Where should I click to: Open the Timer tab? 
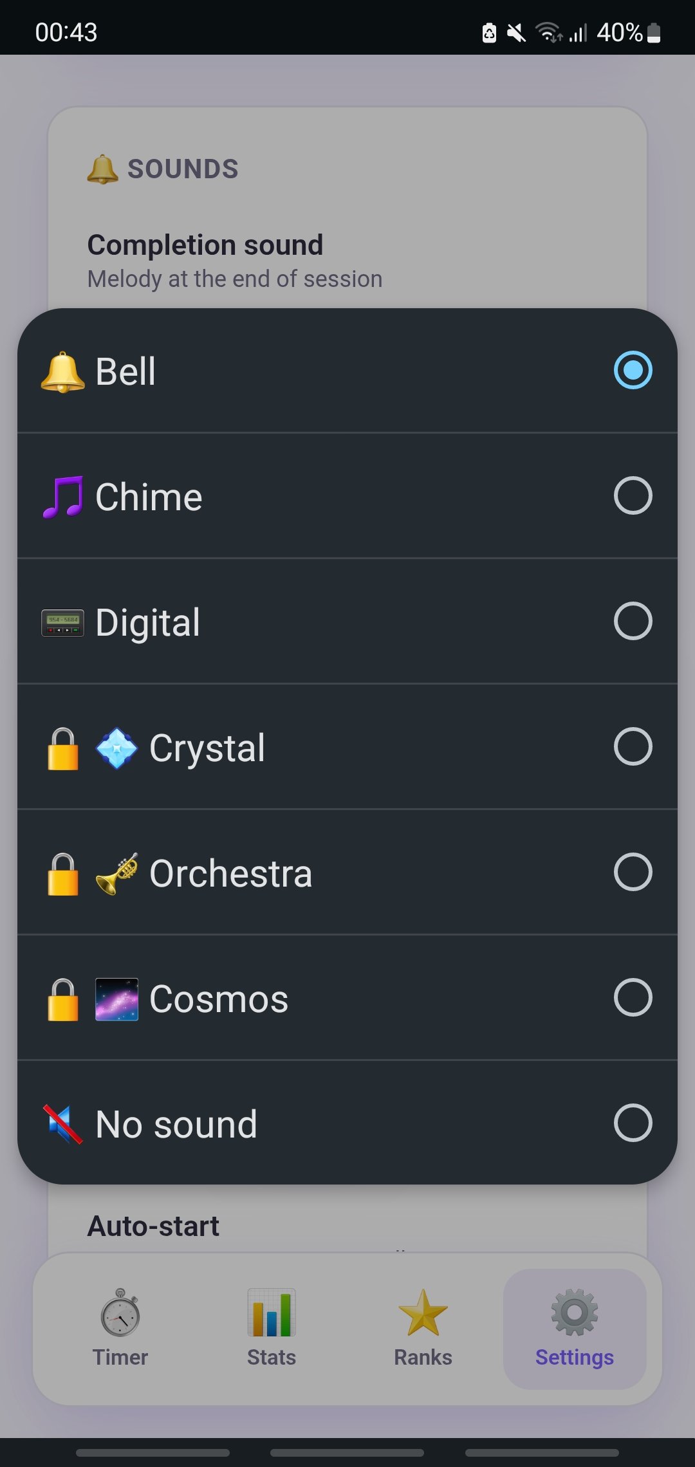coord(120,1329)
